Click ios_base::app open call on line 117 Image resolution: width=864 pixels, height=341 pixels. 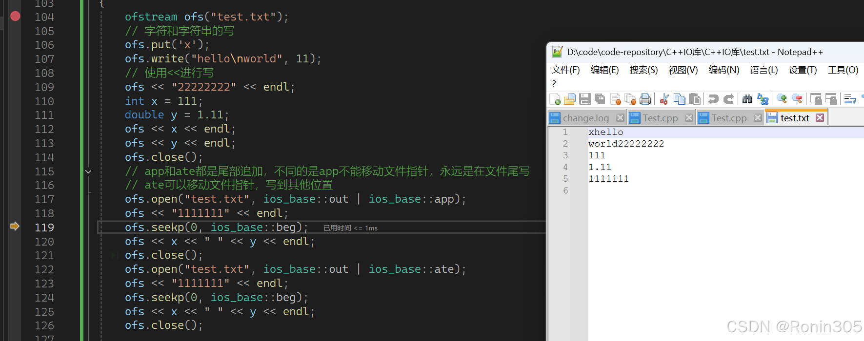click(x=296, y=199)
